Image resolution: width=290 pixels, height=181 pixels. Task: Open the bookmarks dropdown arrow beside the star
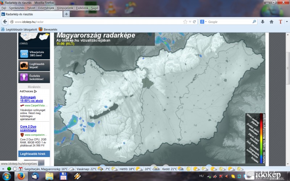[x=190, y=22]
